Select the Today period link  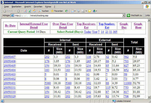pyautogui.click(x=88, y=32)
